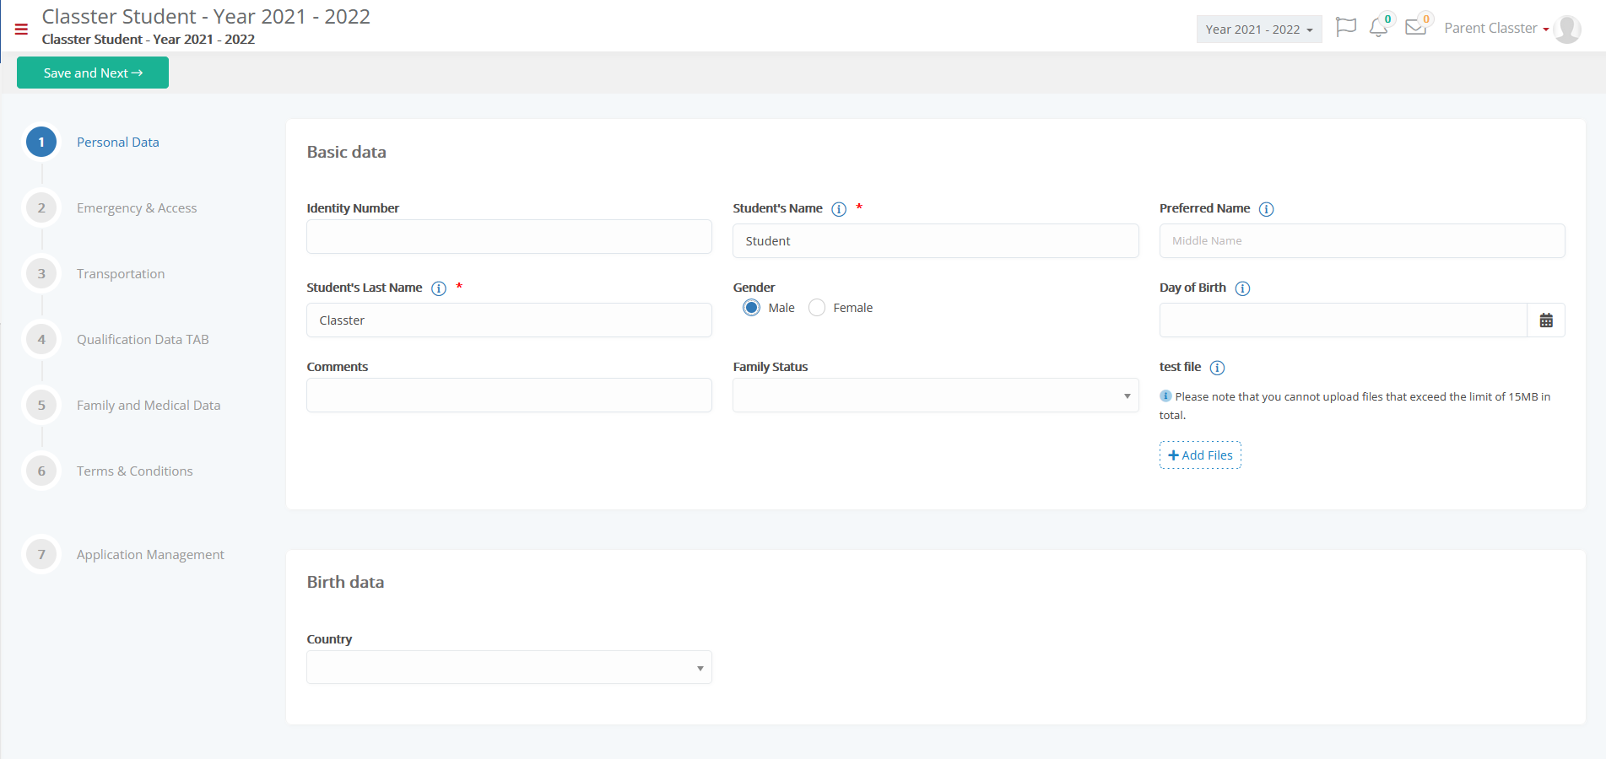Click the 15MB upload limit note

pos(1355,406)
